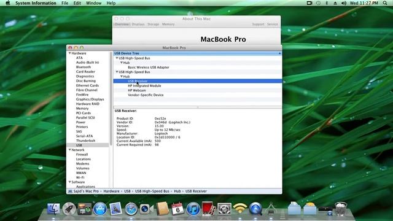Click the Time Machine menu bar icon
The width and height of the screenshot is (393, 221).
click(x=318, y=3)
